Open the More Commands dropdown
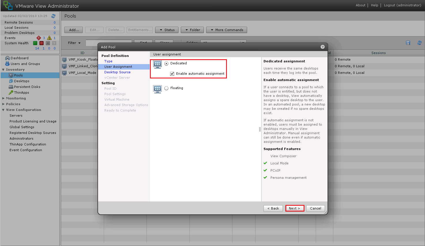Screen dimensions: 425x246 pos(227,30)
